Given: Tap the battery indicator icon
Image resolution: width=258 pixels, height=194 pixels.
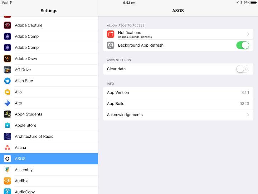Looking at the screenshot, I should click(x=253, y=3).
